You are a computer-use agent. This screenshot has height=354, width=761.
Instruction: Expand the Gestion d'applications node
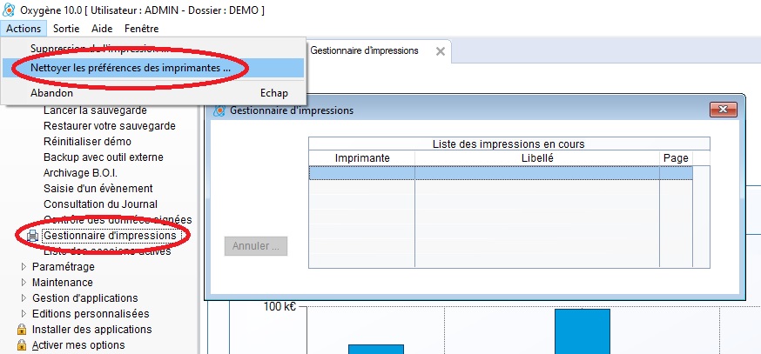(24, 298)
